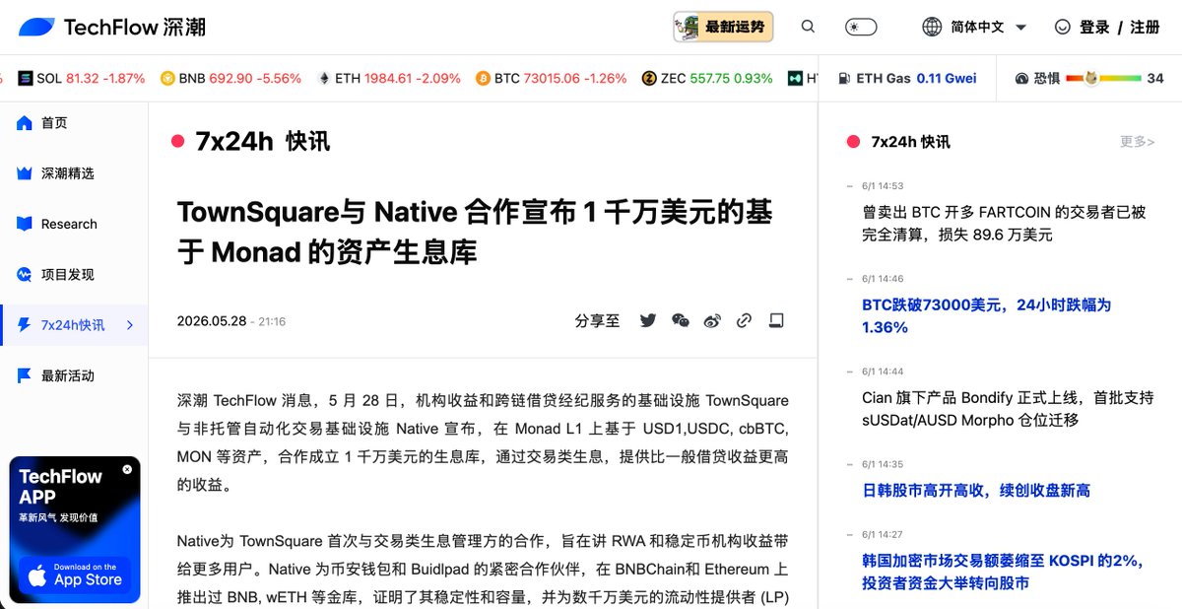Image resolution: width=1182 pixels, height=609 pixels.
Task: Click the icon beside 项目发现
Action: (x=25, y=274)
